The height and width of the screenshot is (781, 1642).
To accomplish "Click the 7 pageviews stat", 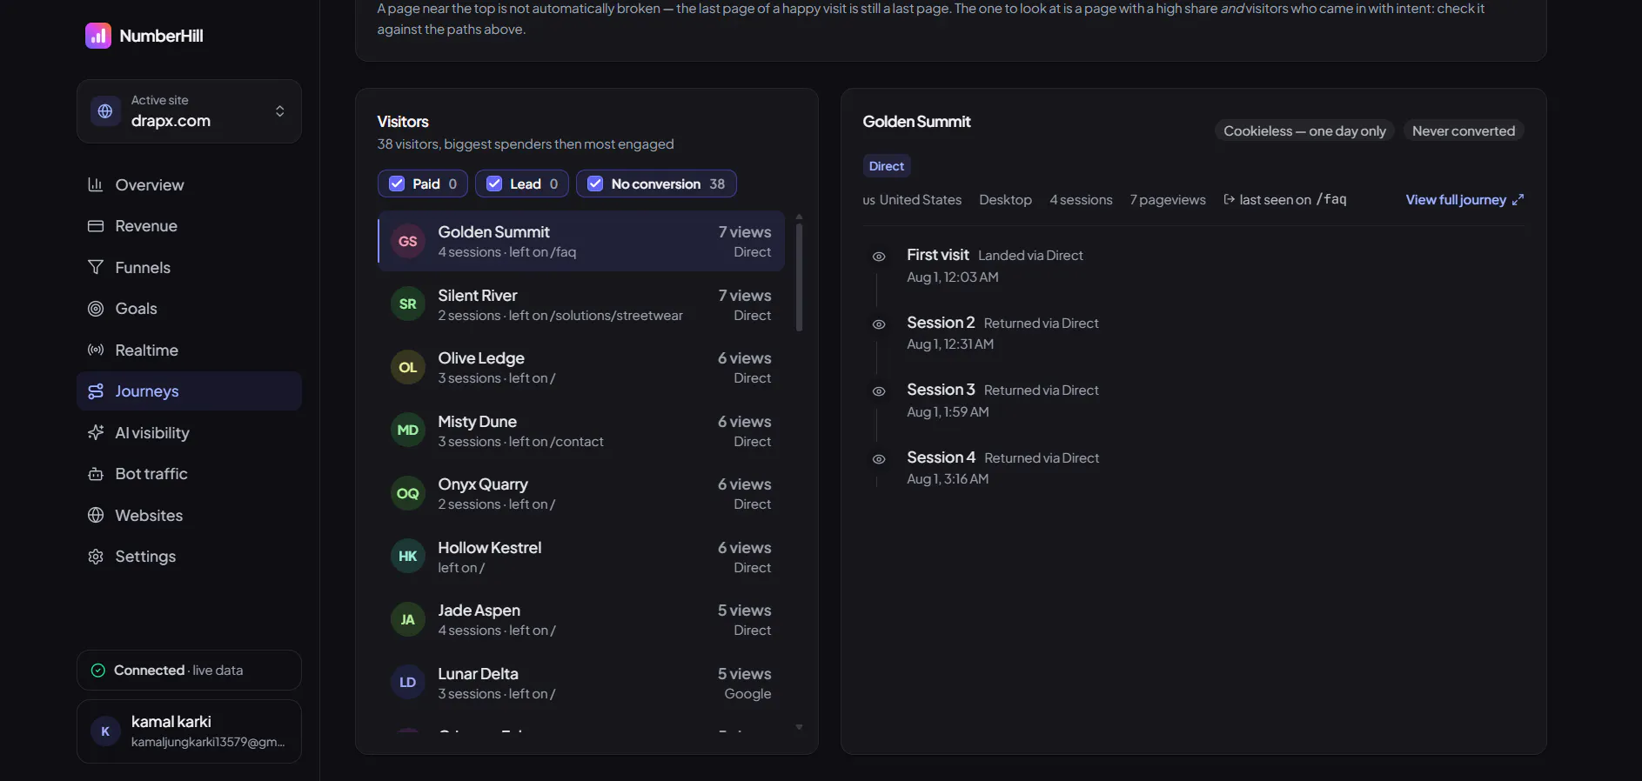I will (x=1168, y=199).
